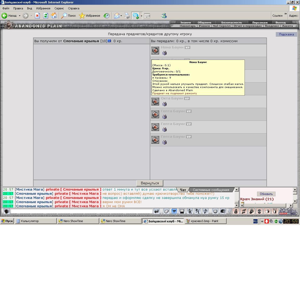Open the Безопасность game menu
Viewport: 300px width, 302px height.
(232, 23)
